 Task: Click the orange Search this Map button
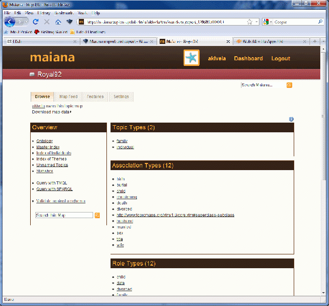point(97,215)
